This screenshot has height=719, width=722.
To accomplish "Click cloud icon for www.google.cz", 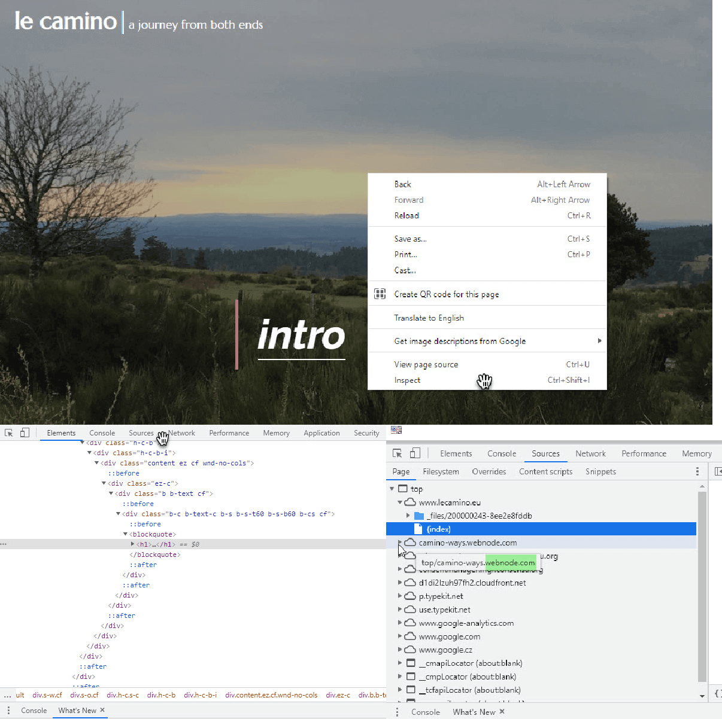I will click(410, 649).
